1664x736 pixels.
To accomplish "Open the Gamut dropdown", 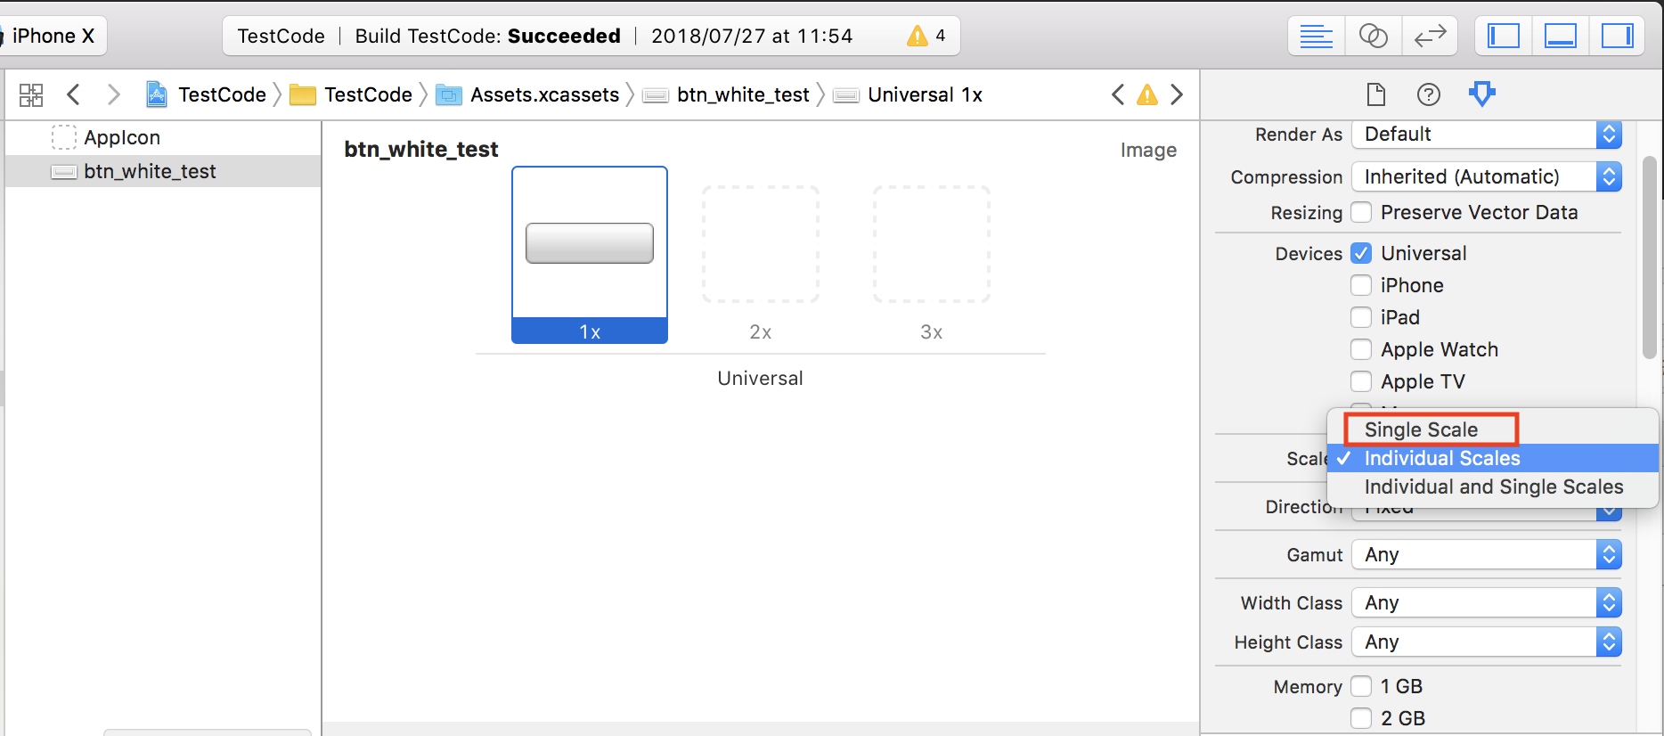I will point(1486,554).
